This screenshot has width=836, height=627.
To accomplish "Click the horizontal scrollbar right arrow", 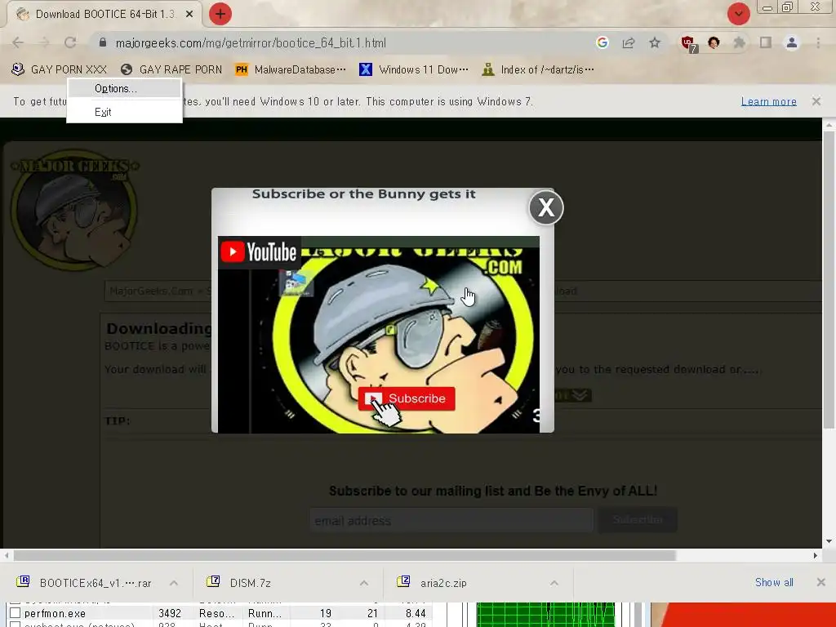I will (x=816, y=555).
